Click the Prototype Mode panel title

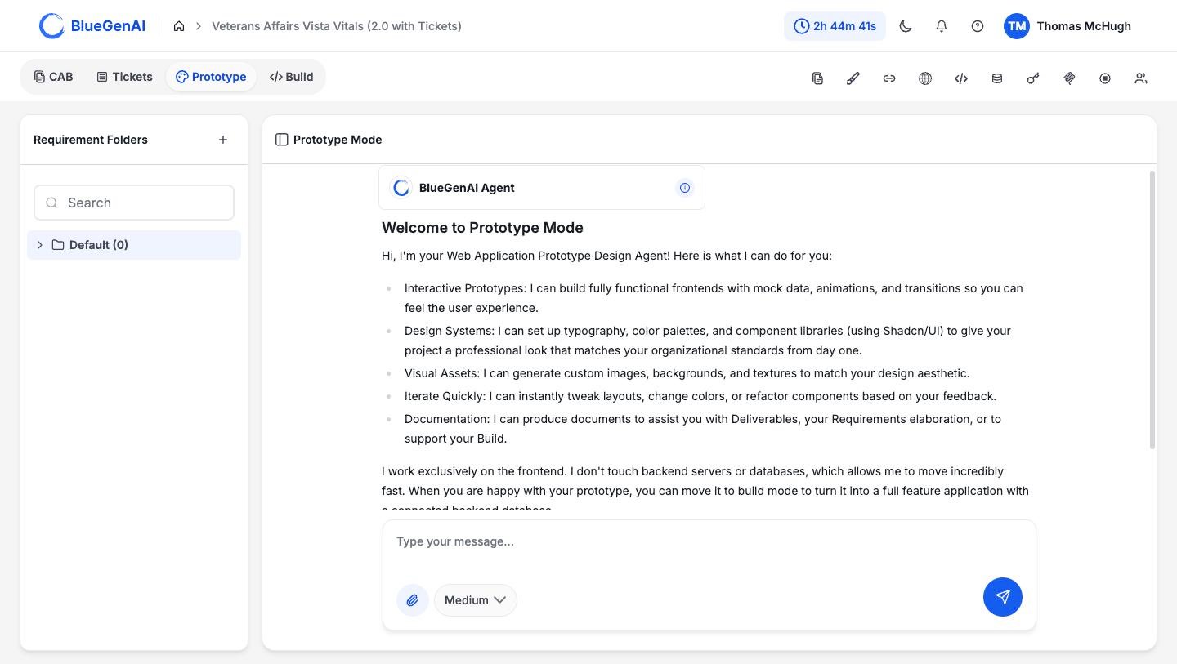[338, 140]
